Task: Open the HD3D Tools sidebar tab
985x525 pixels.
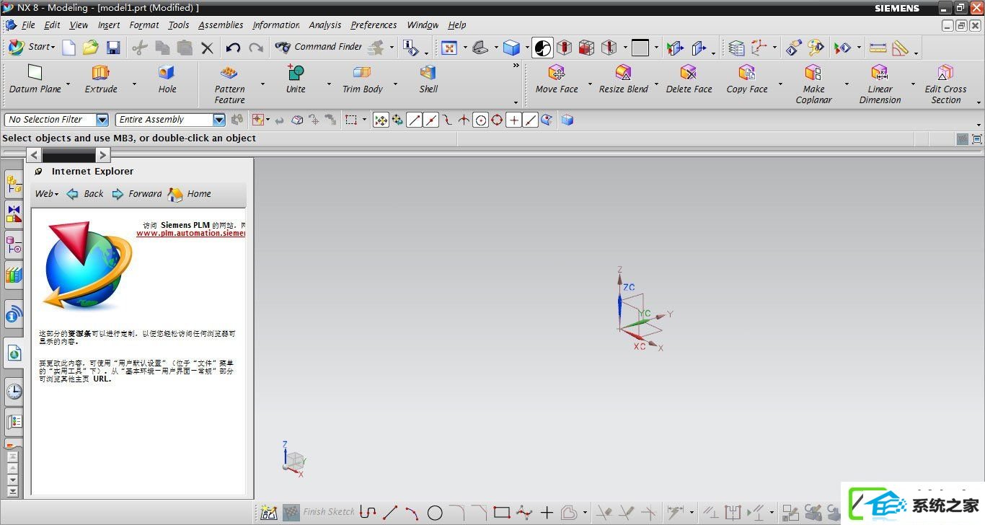Action: tap(14, 314)
